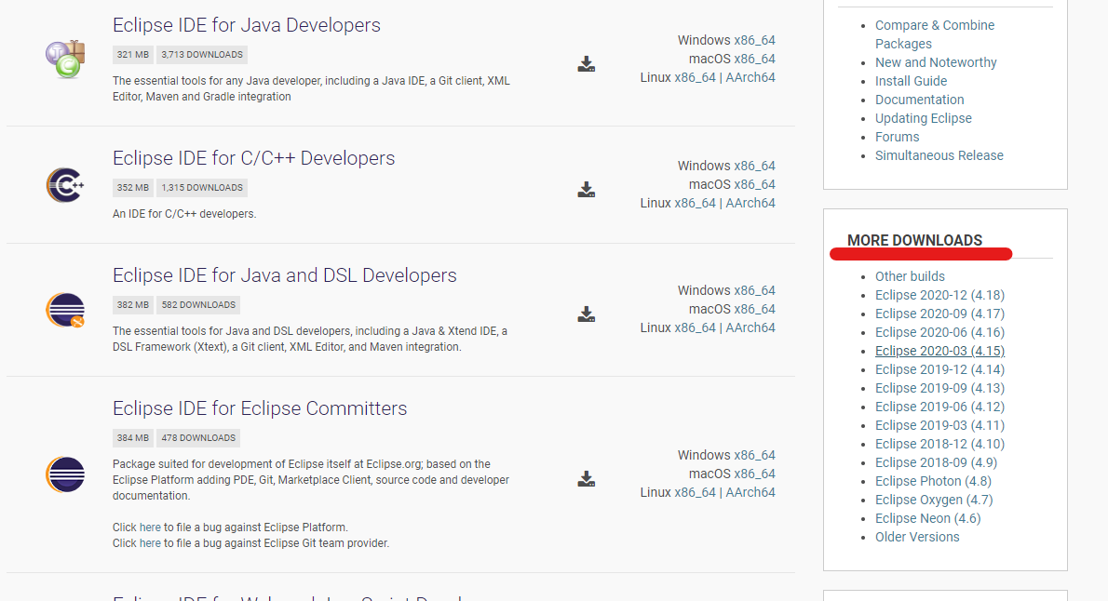Click the download icon for C/C++ Developers package
This screenshot has width=1108, height=601.
pos(587,189)
